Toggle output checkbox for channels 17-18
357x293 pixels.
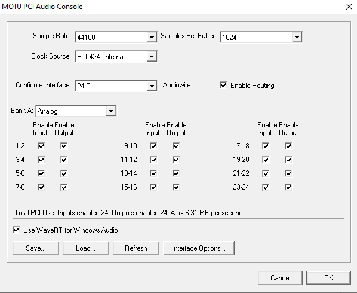click(288, 146)
